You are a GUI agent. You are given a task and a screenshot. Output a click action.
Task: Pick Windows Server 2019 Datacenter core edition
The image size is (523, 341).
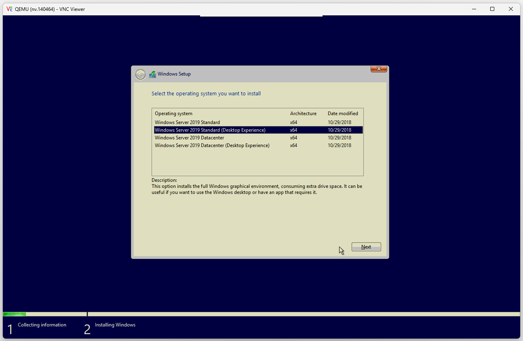coord(189,138)
